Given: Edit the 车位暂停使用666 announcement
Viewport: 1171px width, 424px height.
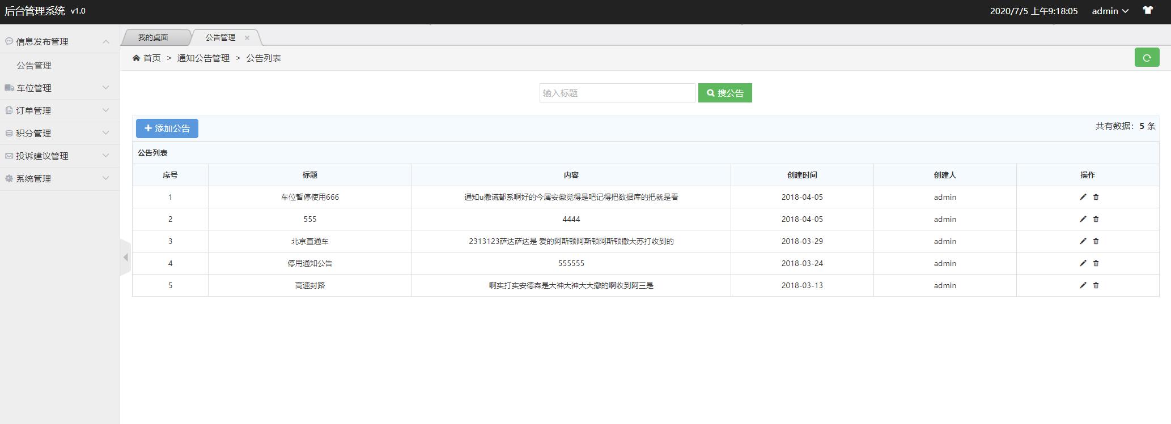Looking at the screenshot, I should pos(1083,197).
